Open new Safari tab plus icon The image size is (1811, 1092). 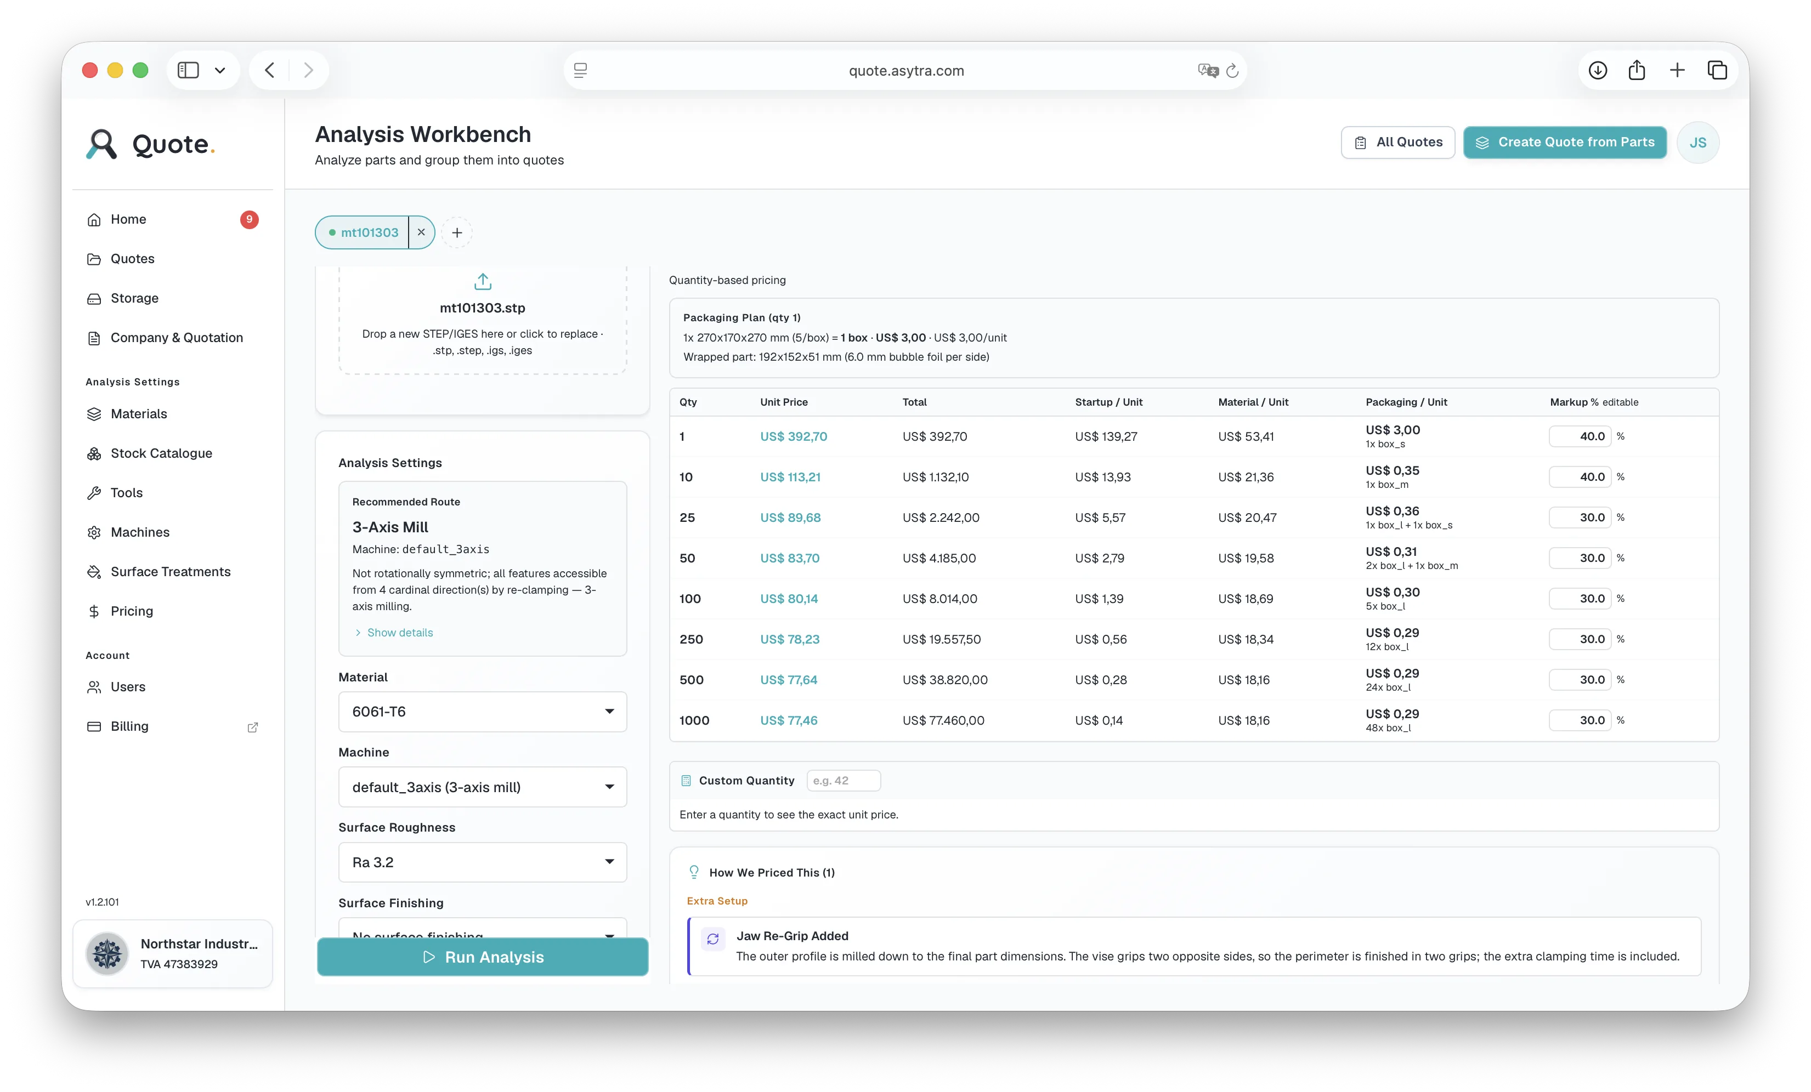coord(1677,70)
